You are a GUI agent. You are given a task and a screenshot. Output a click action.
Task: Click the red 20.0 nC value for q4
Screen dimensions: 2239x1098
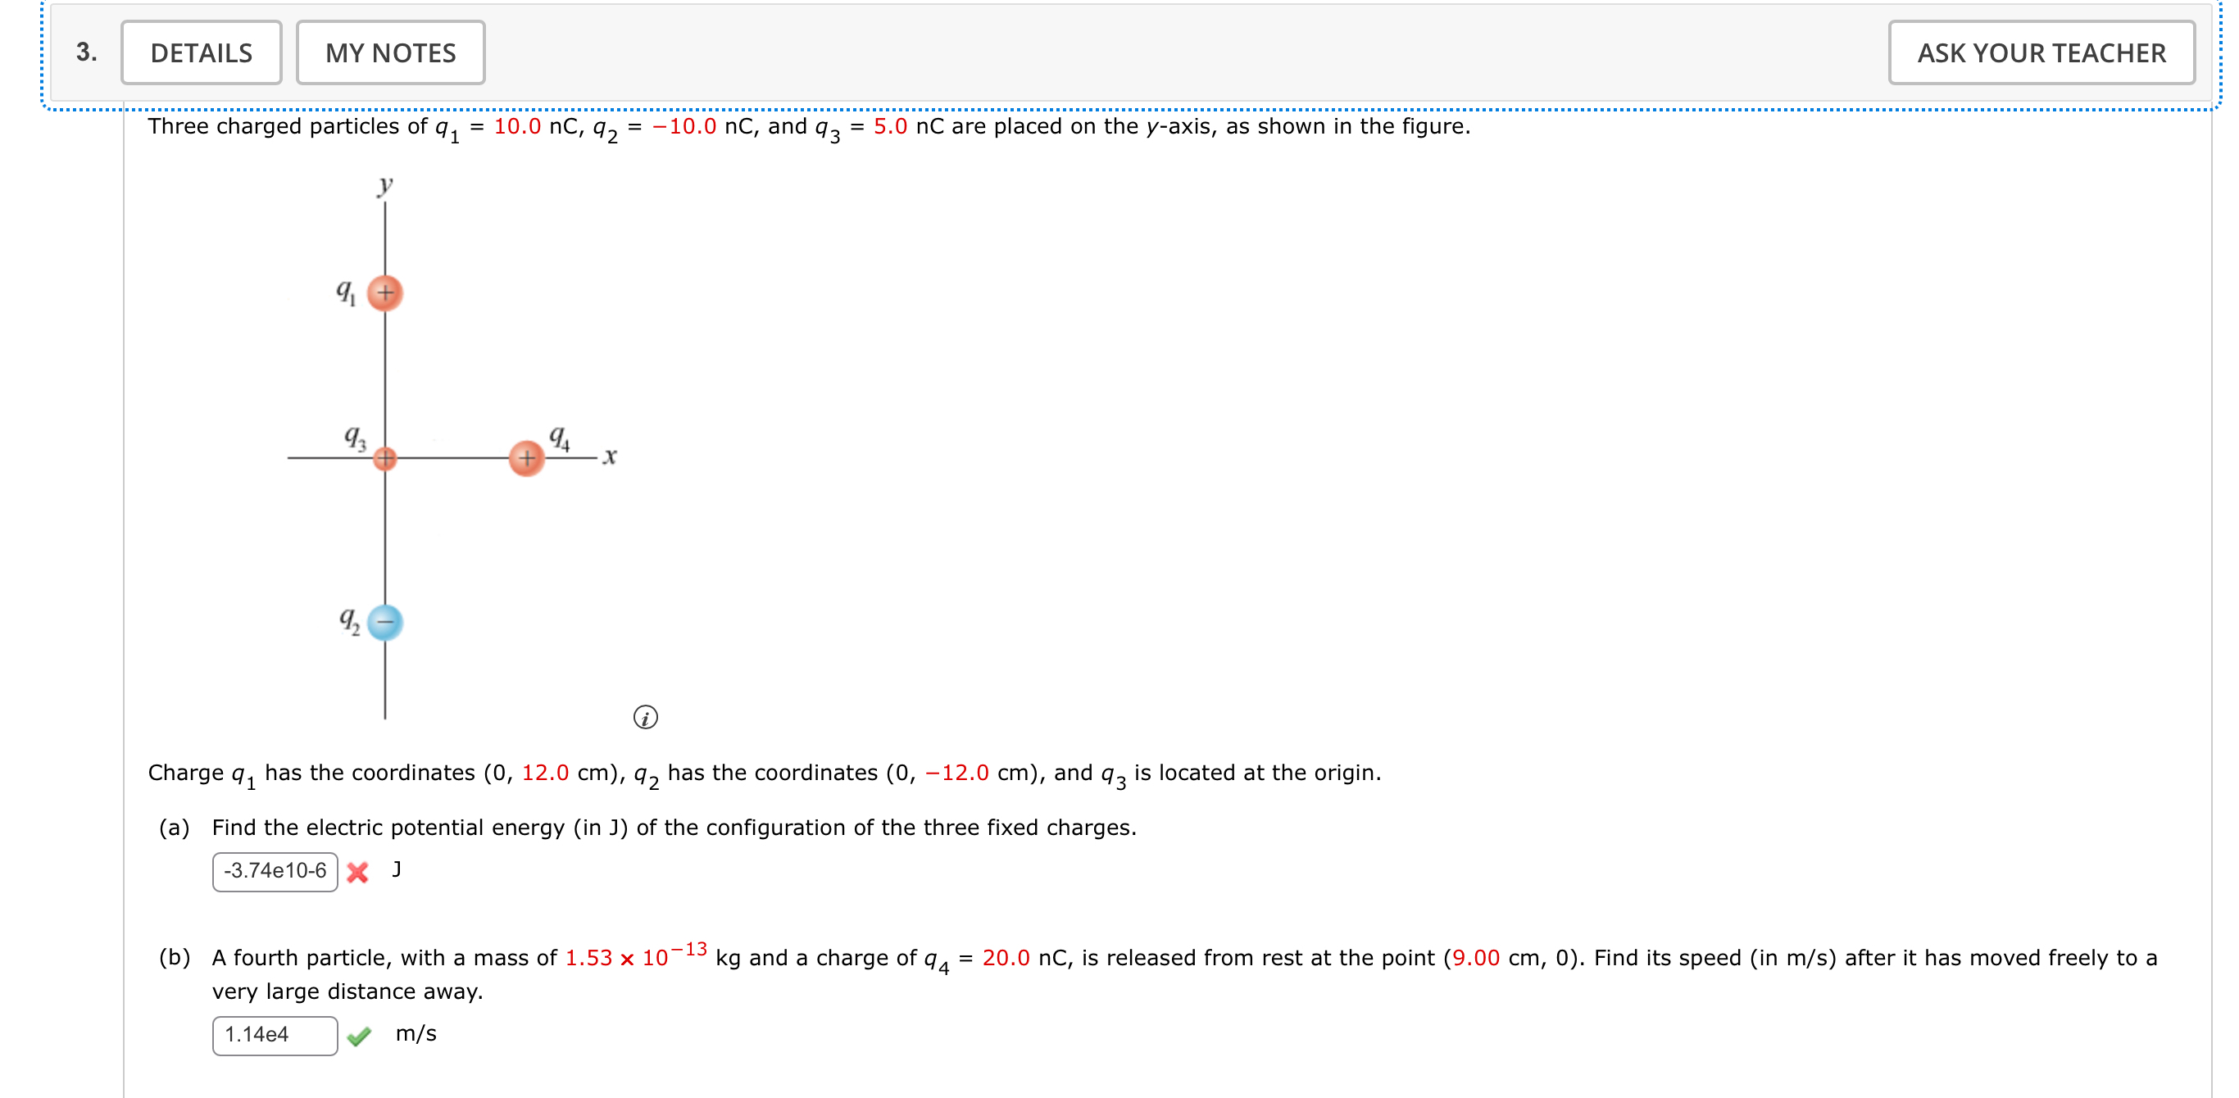click(1005, 958)
